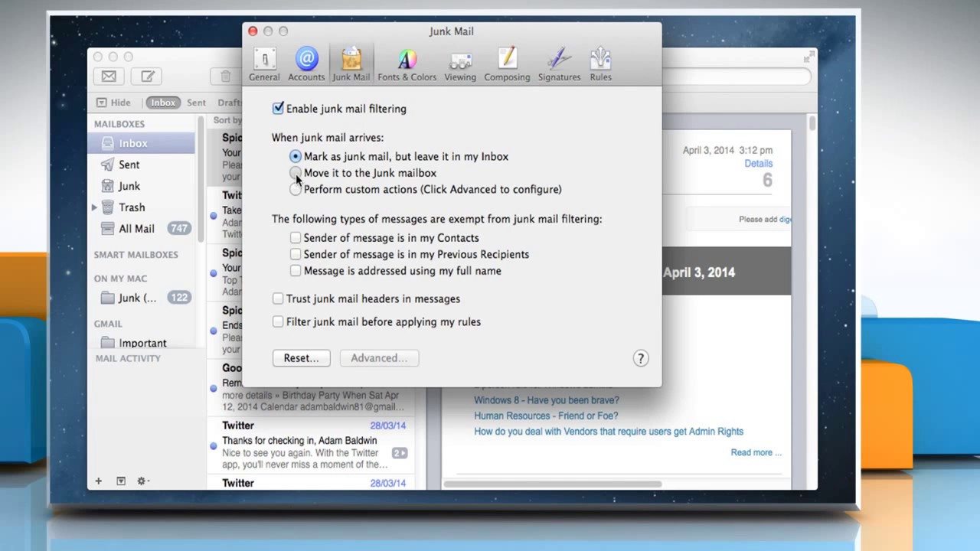Open Details link in message header
Screen dimensions: 980x551
pos(758,164)
